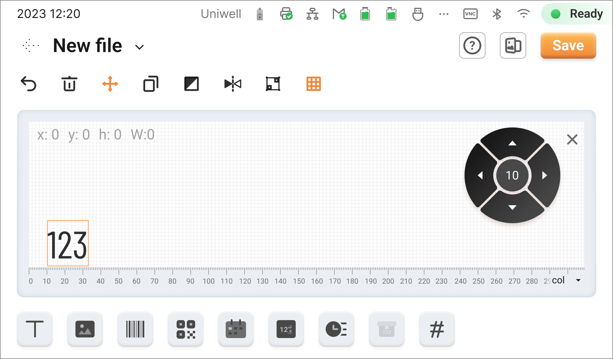This screenshot has height=359, width=613.
Task: Open the help question mark button
Action: coord(472,45)
